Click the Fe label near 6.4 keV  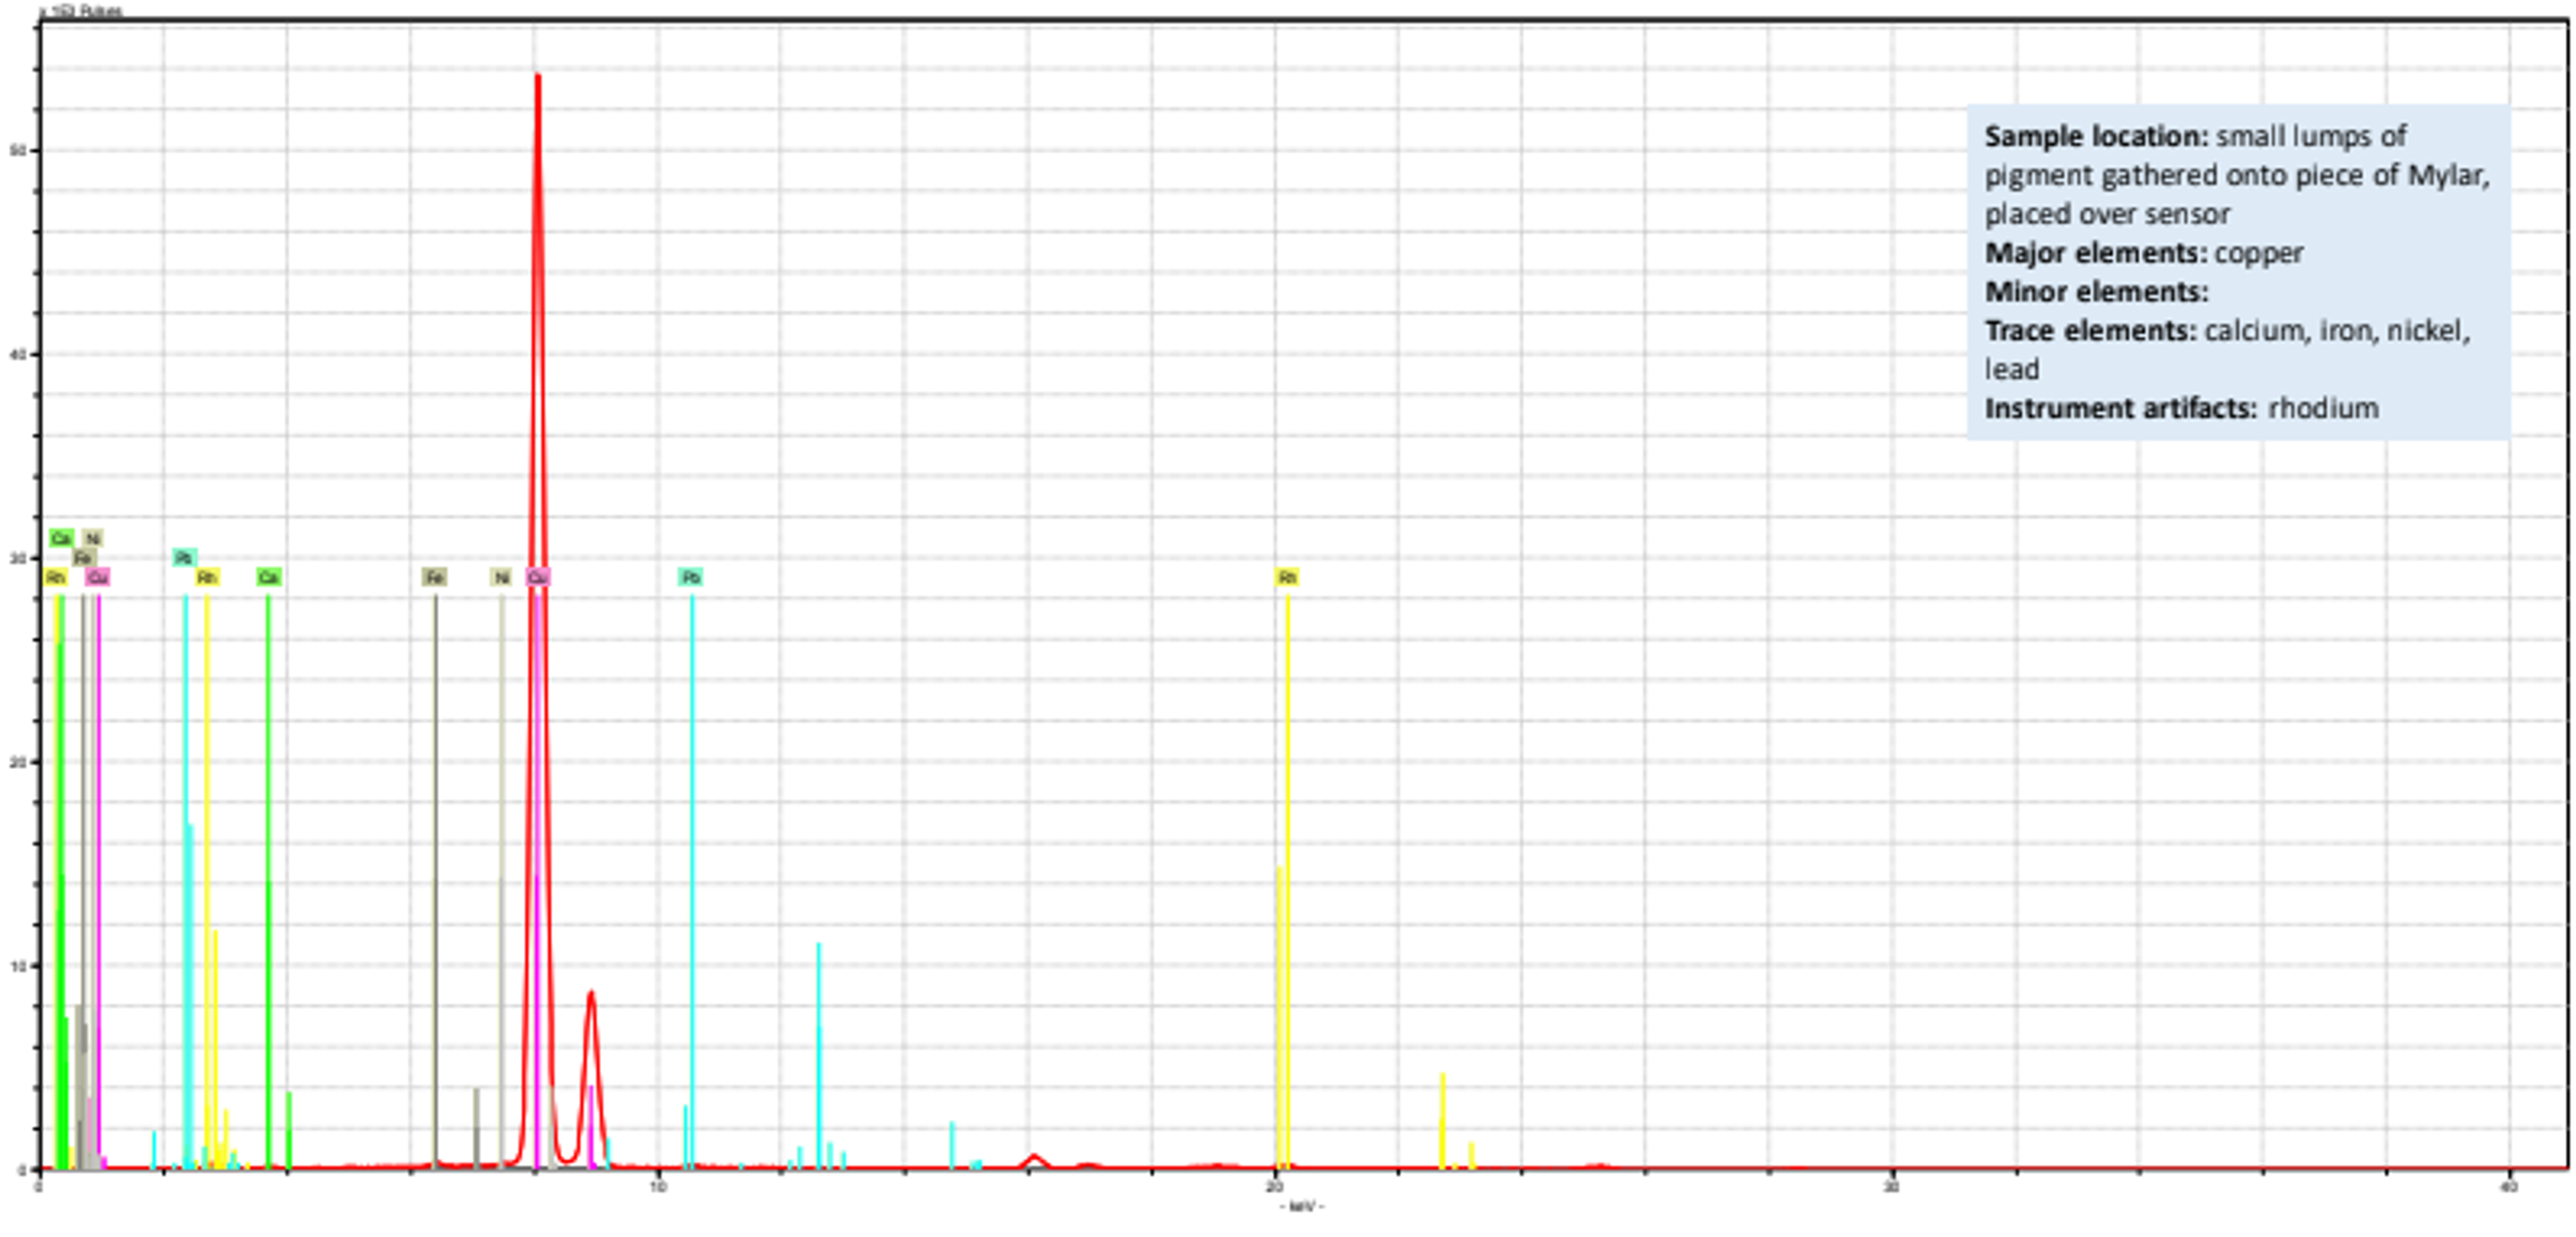point(434,577)
